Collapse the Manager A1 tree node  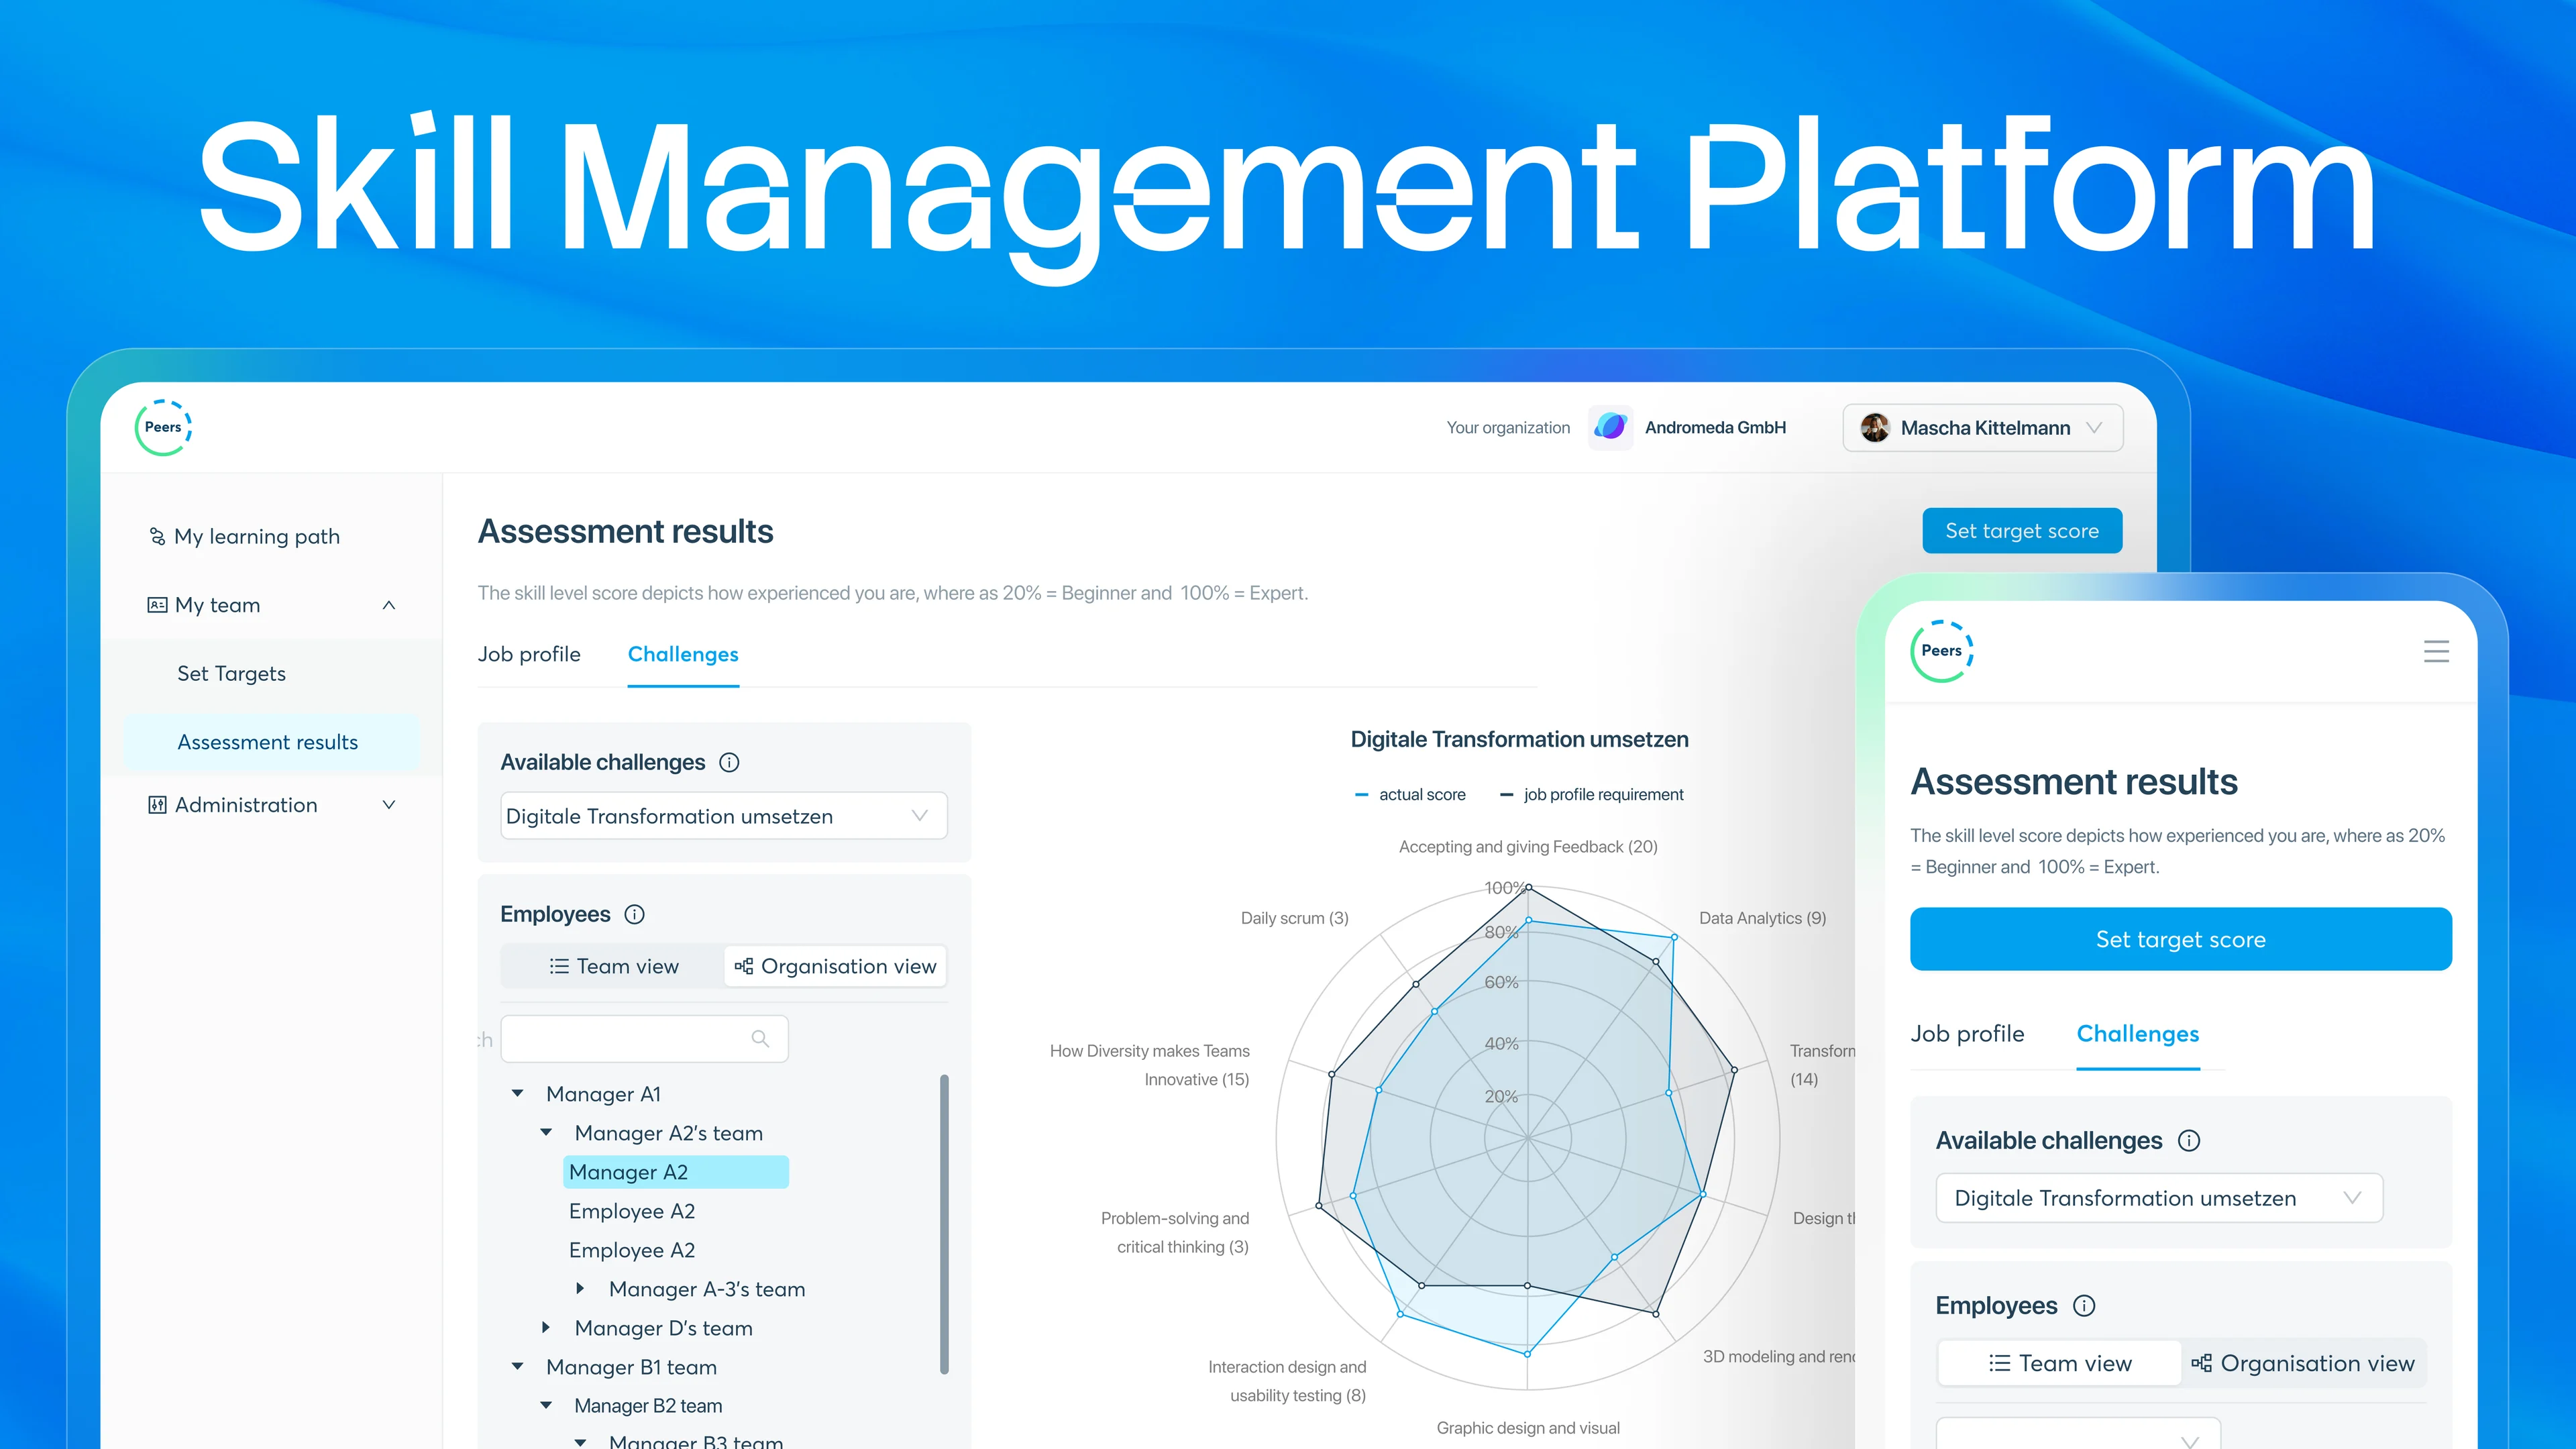click(517, 1094)
